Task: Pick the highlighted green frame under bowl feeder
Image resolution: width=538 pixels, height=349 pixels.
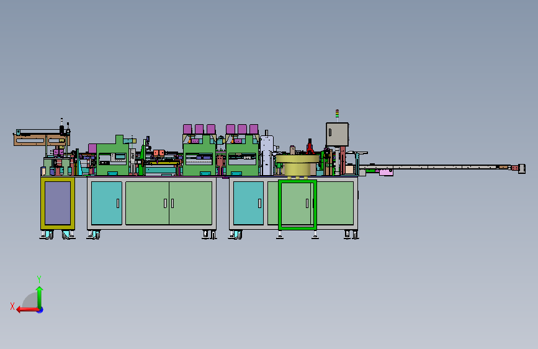Action: (x=297, y=205)
